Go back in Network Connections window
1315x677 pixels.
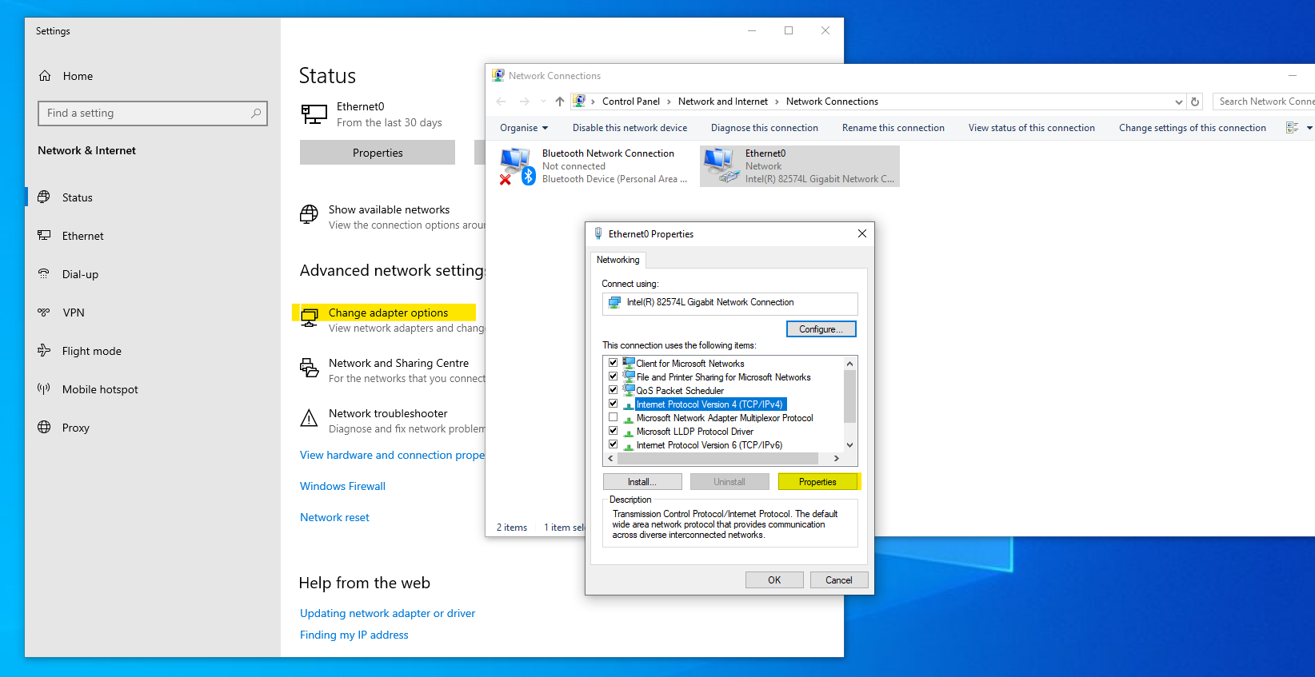[x=501, y=102]
